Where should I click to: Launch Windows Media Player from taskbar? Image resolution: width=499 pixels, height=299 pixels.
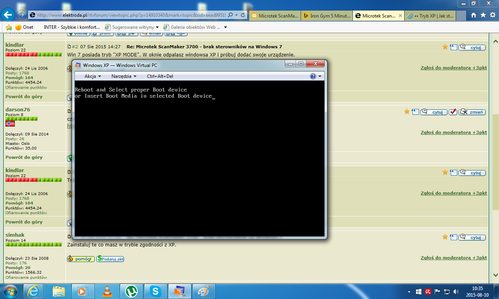[83, 291]
